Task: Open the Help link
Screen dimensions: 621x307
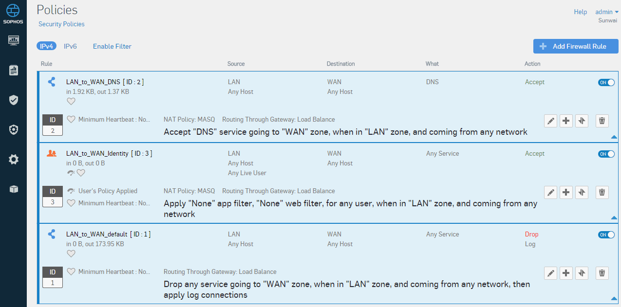Action: [580, 12]
